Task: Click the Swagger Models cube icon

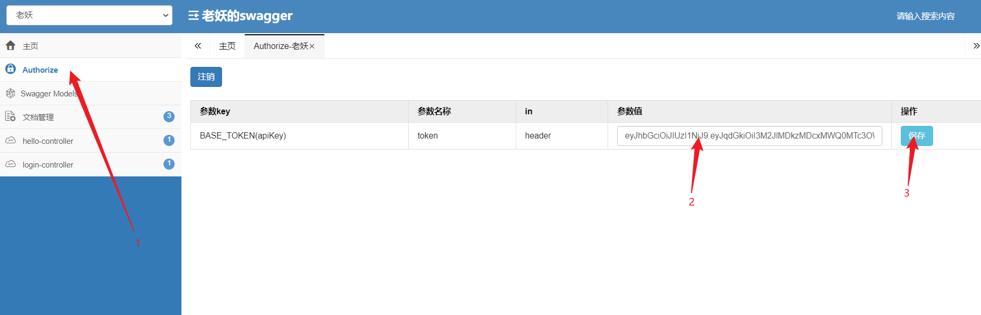Action: click(11, 93)
